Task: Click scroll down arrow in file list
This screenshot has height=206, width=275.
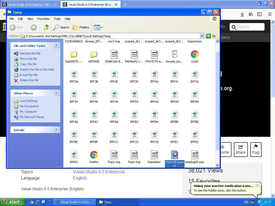Action: (217, 165)
